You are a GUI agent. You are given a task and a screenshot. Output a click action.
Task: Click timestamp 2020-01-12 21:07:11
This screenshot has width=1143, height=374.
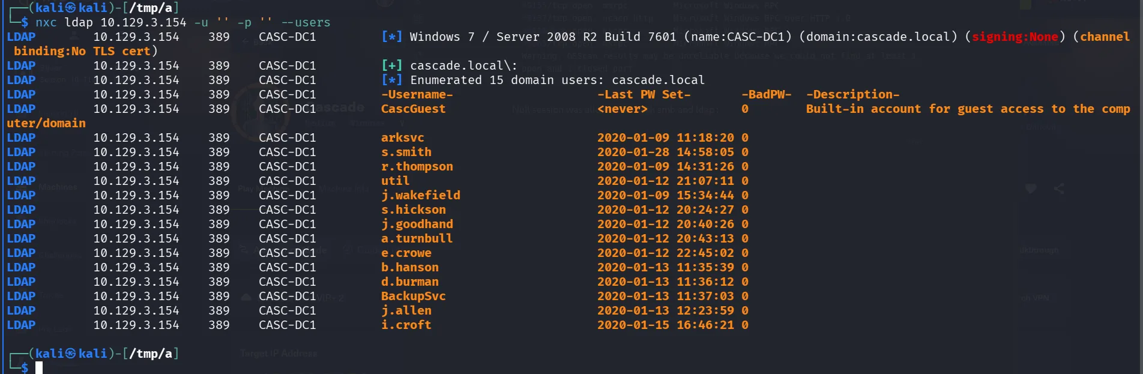[x=665, y=181]
